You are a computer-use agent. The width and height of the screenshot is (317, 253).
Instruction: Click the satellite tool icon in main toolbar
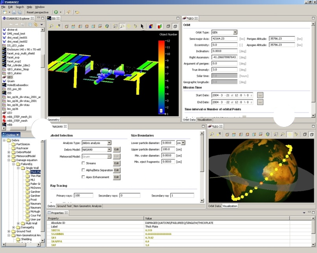pos(68,12)
